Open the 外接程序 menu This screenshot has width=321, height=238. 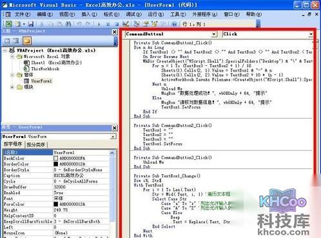pos(205,14)
